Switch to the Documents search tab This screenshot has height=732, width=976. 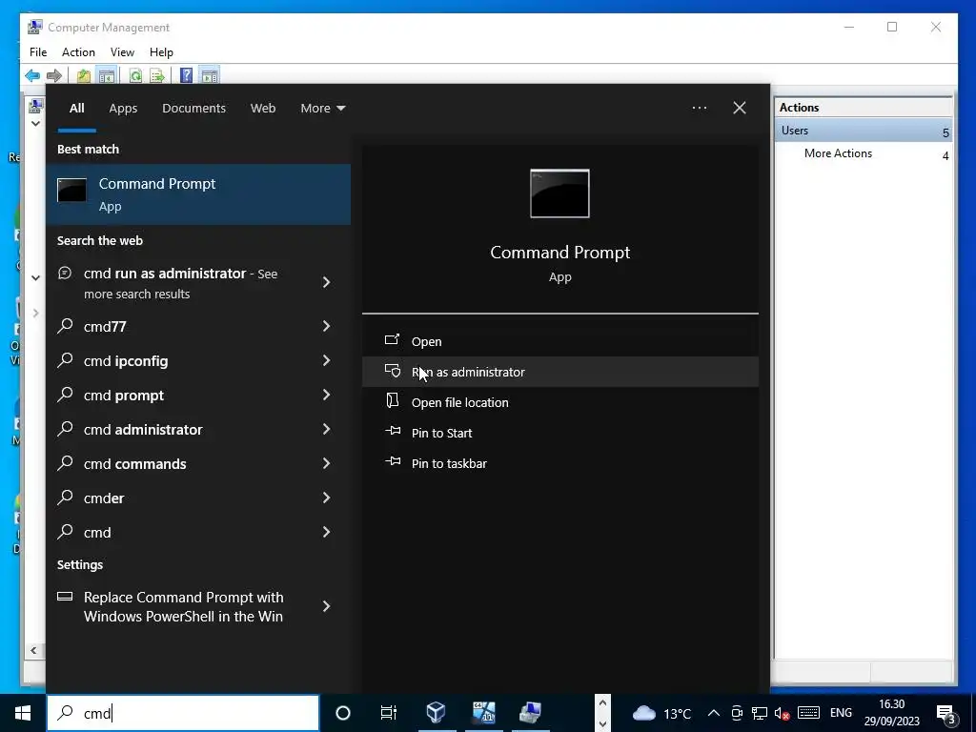pyautogui.click(x=193, y=109)
